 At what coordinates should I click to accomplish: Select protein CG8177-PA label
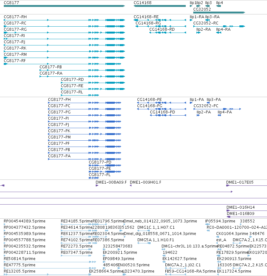tap(59, 156)
